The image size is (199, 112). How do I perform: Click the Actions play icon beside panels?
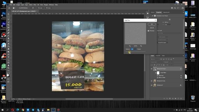click(148, 13)
